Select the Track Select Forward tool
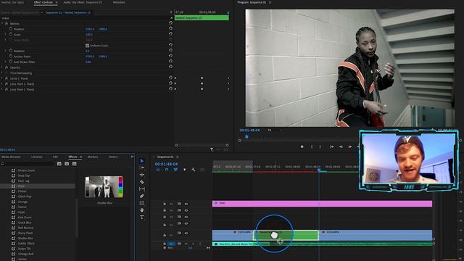 [142, 167]
